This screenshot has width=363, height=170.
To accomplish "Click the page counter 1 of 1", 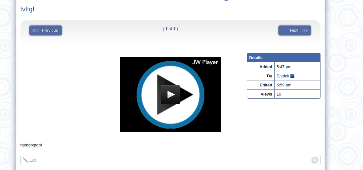I will pos(170,29).
